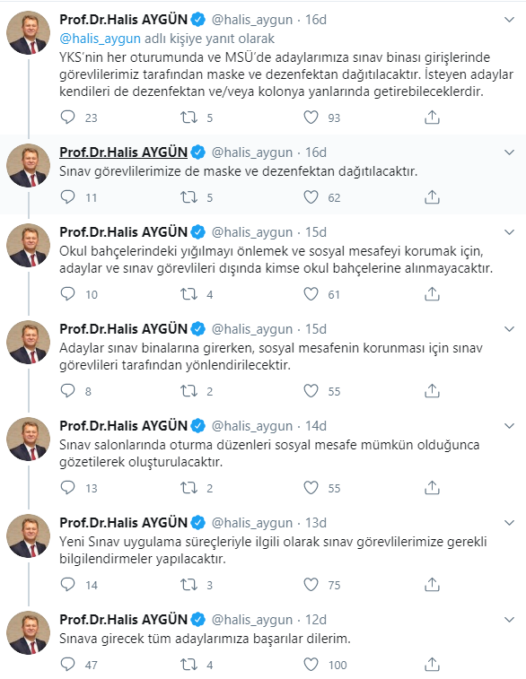The width and height of the screenshot is (526, 679).
Task: Open the chevron on the 'Okul bahçelerindeki' tweet
Action: click(x=510, y=232)
